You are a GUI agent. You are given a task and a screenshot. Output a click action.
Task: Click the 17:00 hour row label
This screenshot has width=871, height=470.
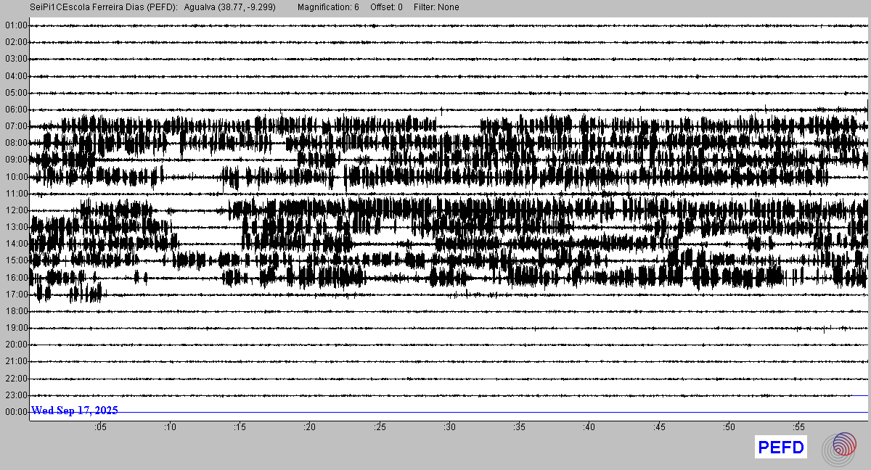pyautogui.click(x=15, y=294)
